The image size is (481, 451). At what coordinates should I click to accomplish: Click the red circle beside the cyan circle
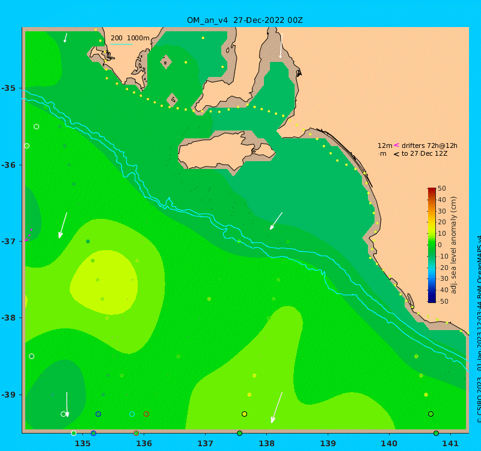pos(146,414)
